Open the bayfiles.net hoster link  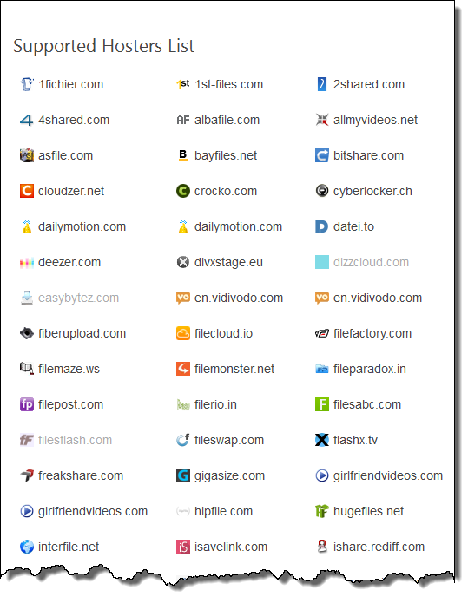click(226, 155)
